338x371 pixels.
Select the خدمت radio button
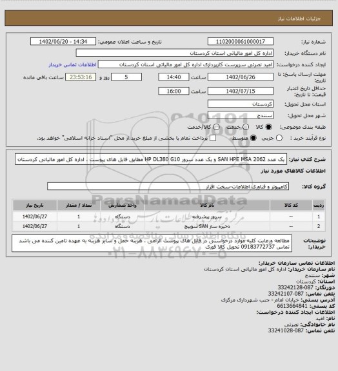[246, 127]
